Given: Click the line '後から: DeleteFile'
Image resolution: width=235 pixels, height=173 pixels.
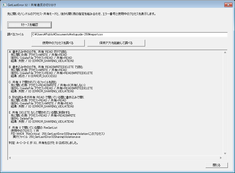Looking at the screenshot, I should click(x=22, y=119).
